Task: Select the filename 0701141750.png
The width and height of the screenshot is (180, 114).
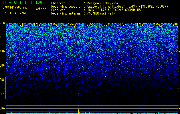Action: (x=15, y=8)
